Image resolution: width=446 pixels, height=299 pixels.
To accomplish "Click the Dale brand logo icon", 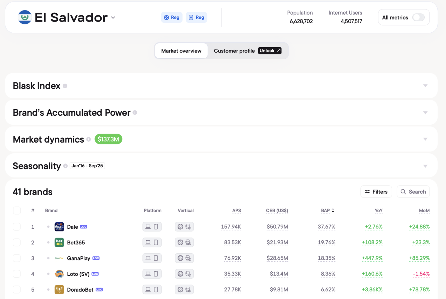I will (x=59, y=227).
